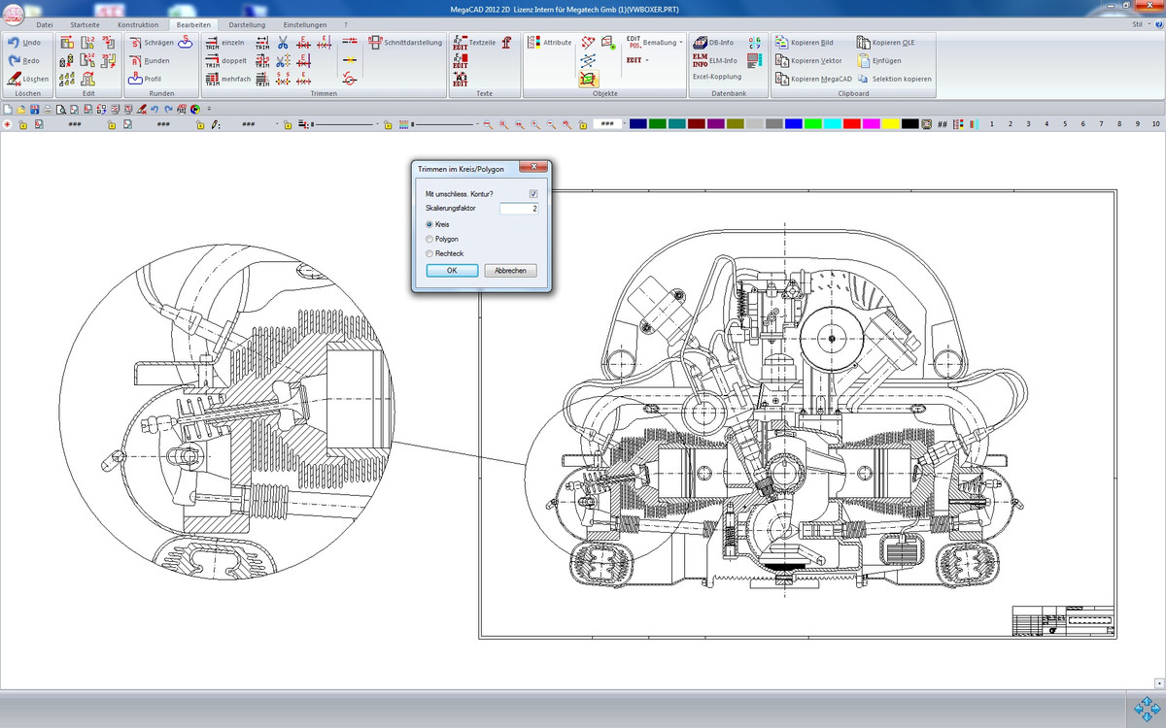Click the Einfügen paste icon
This screenshot has width=1166, height=728.
pos(864,60)
